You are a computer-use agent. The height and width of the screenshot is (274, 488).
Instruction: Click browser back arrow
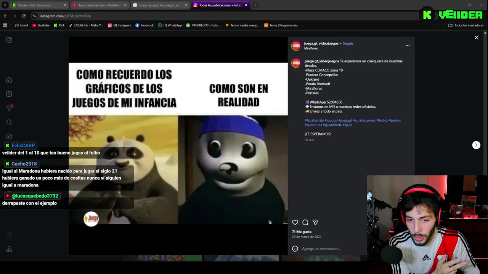(x=5, y=16)
